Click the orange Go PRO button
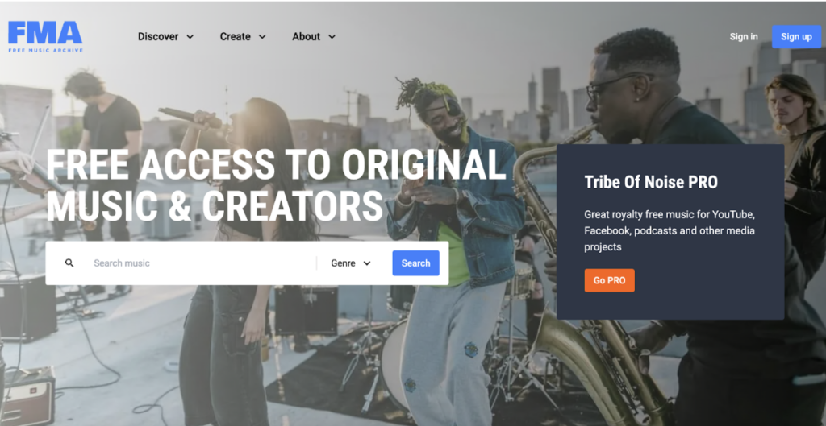Screen dimensions: 826x426 point(610,280)
